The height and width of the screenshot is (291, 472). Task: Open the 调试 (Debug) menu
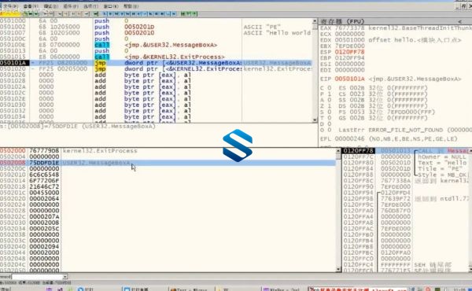[51, 6]
